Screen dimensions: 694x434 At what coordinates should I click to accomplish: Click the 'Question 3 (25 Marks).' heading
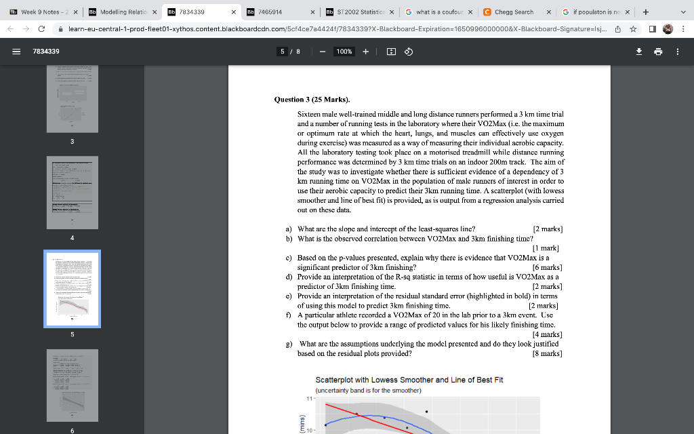click(x=312, y=99)
